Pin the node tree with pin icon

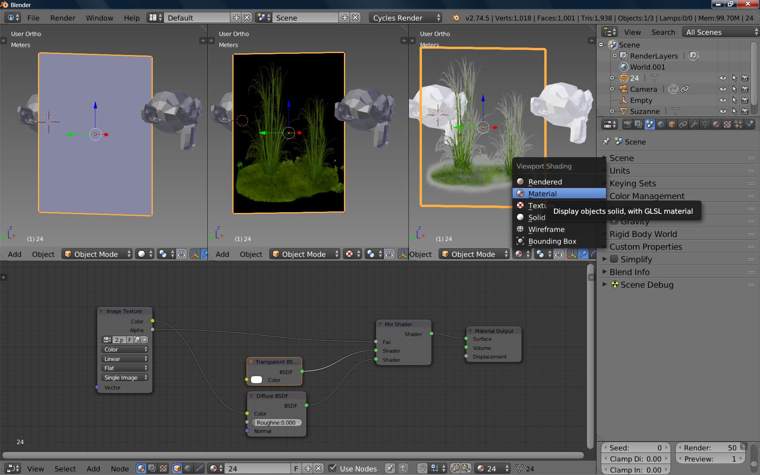pyautogui.click(x=390, y=469)
